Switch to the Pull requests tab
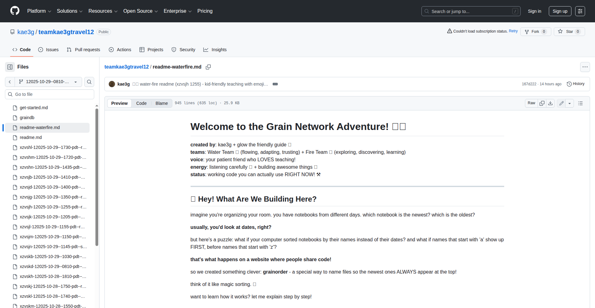The height and width of the screenshot is (308, 595). point(83,50)
